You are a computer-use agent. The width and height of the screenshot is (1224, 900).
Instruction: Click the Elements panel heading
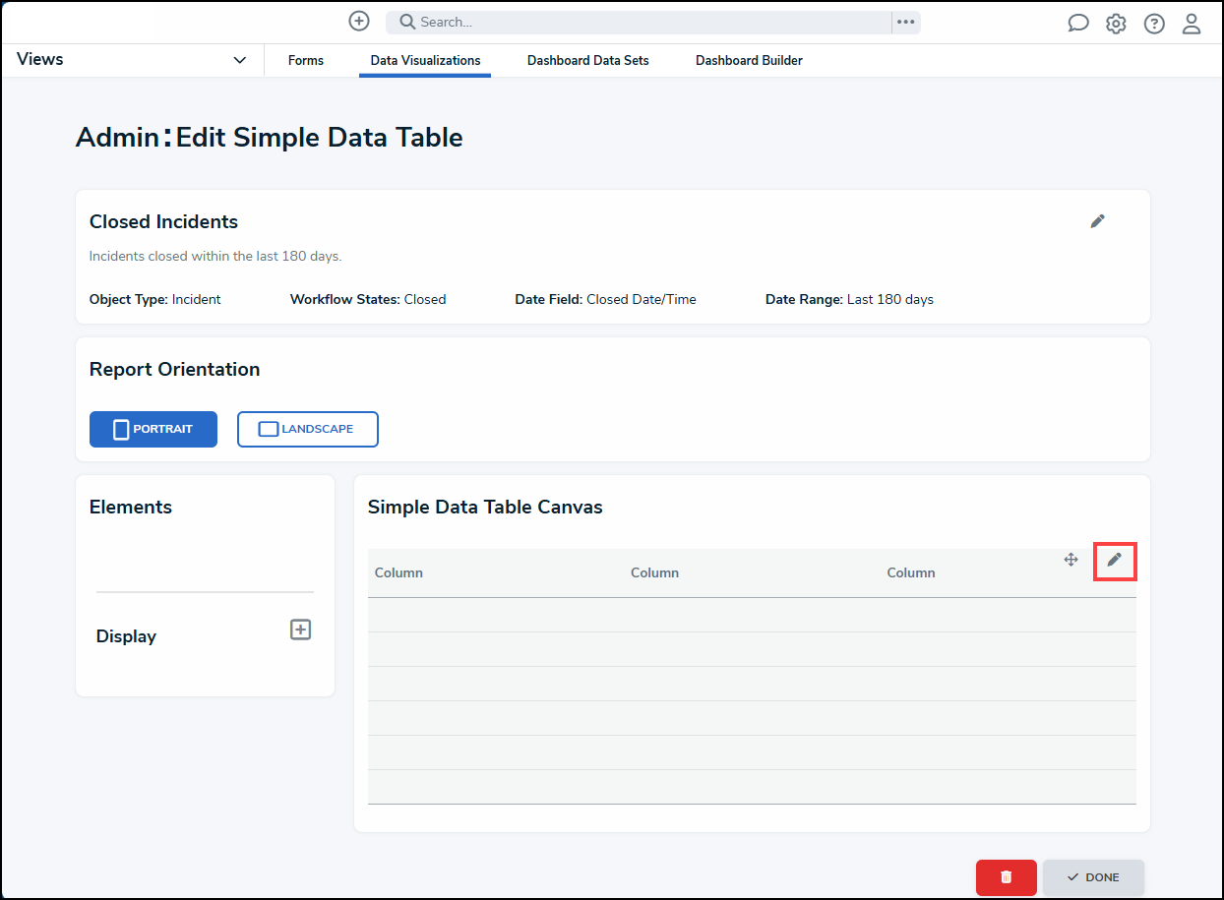(131, 508)
